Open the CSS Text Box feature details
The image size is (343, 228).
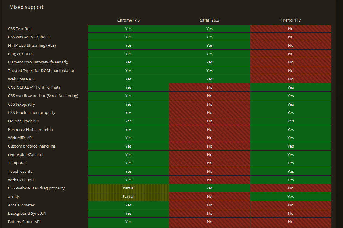pyautogui.click(x=20, y=29)
